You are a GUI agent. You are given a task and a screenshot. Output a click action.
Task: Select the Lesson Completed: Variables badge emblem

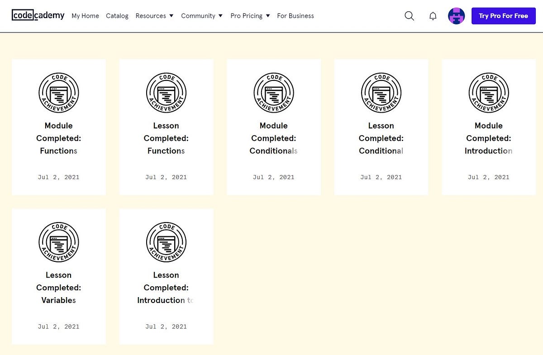click(x=59, y=242)
